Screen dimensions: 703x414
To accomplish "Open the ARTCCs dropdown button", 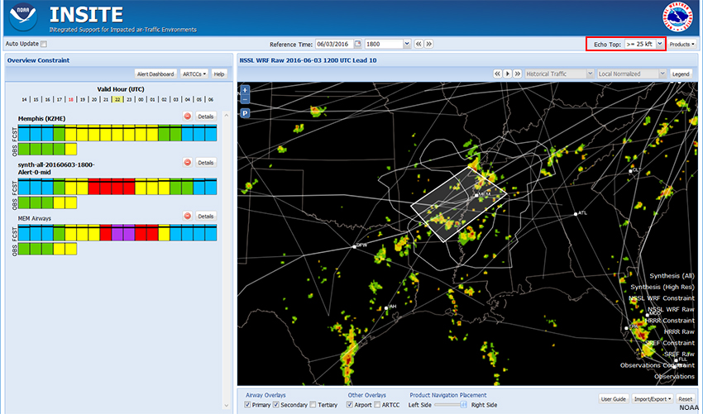I will pos(195,74).
